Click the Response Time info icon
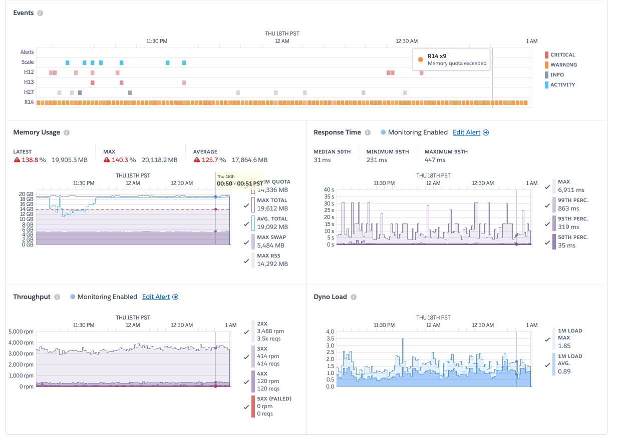The width and height of the screenshot is (619, 437). tap(368, 132)
